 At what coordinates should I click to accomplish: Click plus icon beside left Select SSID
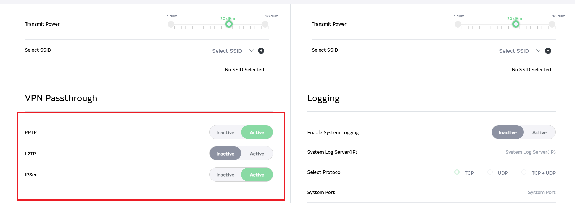261,50
